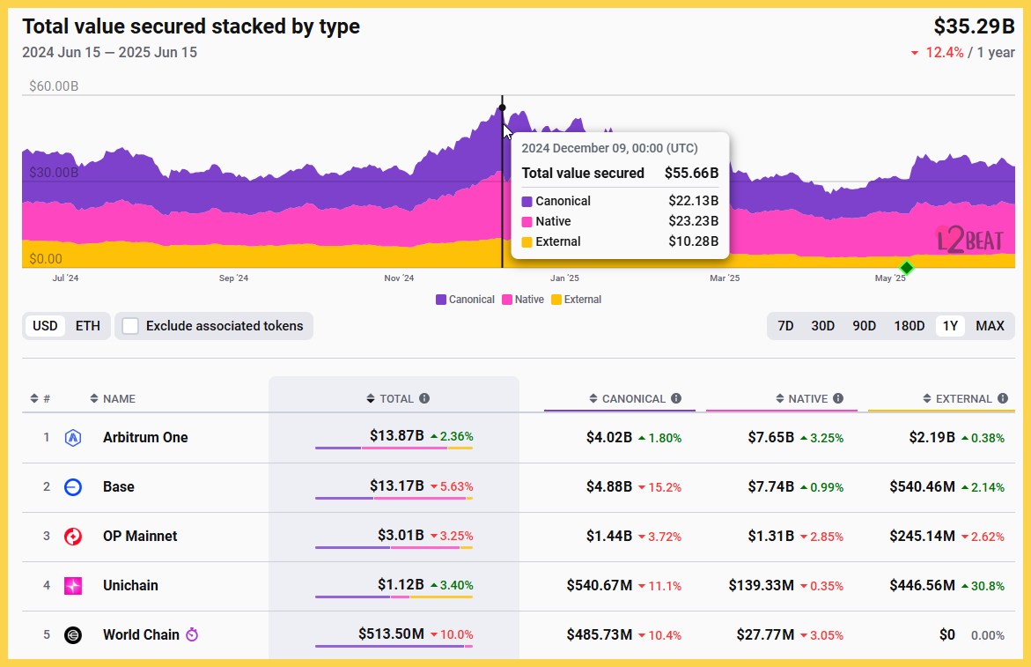Click the green diamond milestone marker
1031x667 pixels.
(907, 268)
